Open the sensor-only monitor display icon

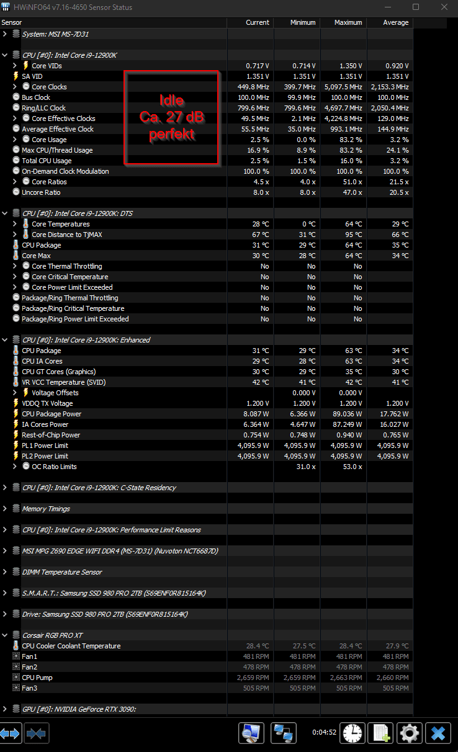pyautogui.click(x=251, y=733)
